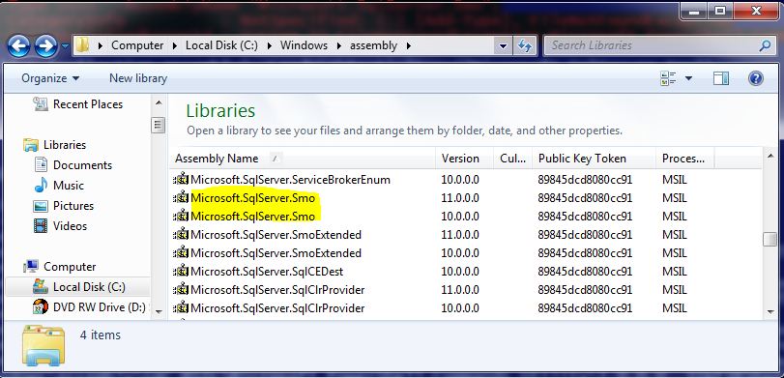Expand the arrow after assembly breadcrumb
The image size is (784, 378).
(x=409, y=45)
